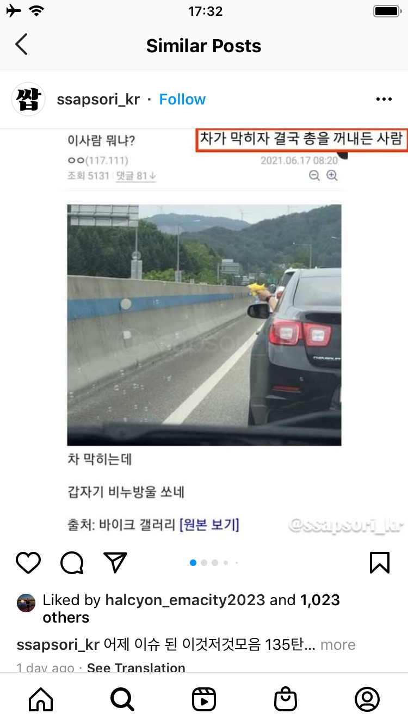This screenshot has height=726, width=408.
Task: Like the post with the heart icon
Action: pyautogui.click(x=28, y=562)
